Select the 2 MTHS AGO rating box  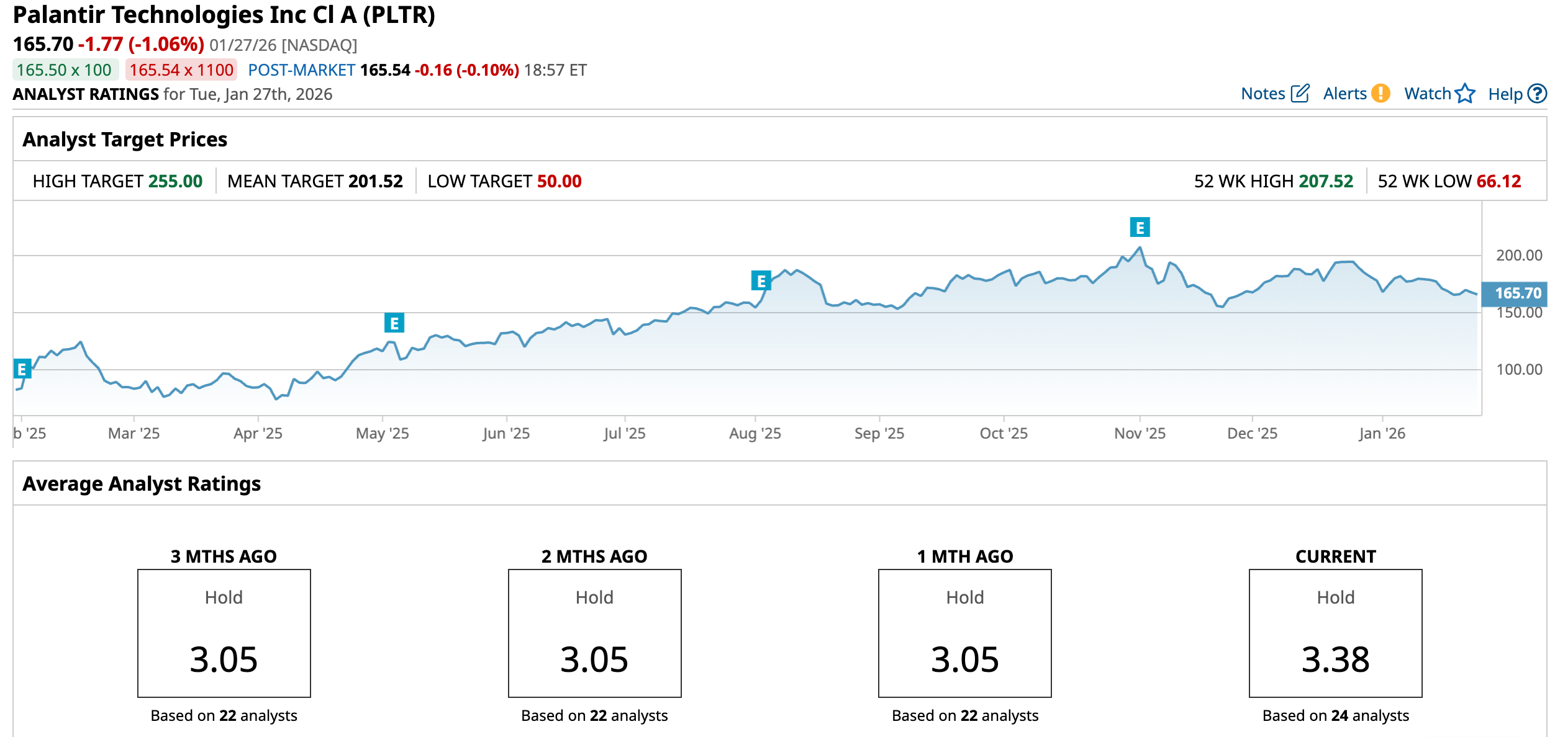tap(594, 633)
